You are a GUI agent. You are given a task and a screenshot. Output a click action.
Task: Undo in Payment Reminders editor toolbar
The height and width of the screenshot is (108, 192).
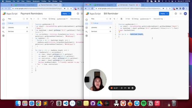31,19
